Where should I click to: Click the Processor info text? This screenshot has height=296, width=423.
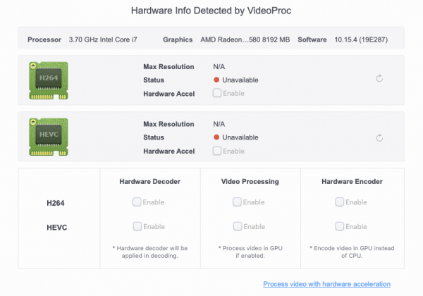pos(103,39)
